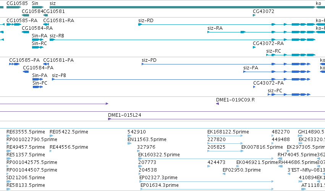Click the Sin-RC transcript glyph
The height and width of the screenshot is (191, 325).
tap(38, 47)
